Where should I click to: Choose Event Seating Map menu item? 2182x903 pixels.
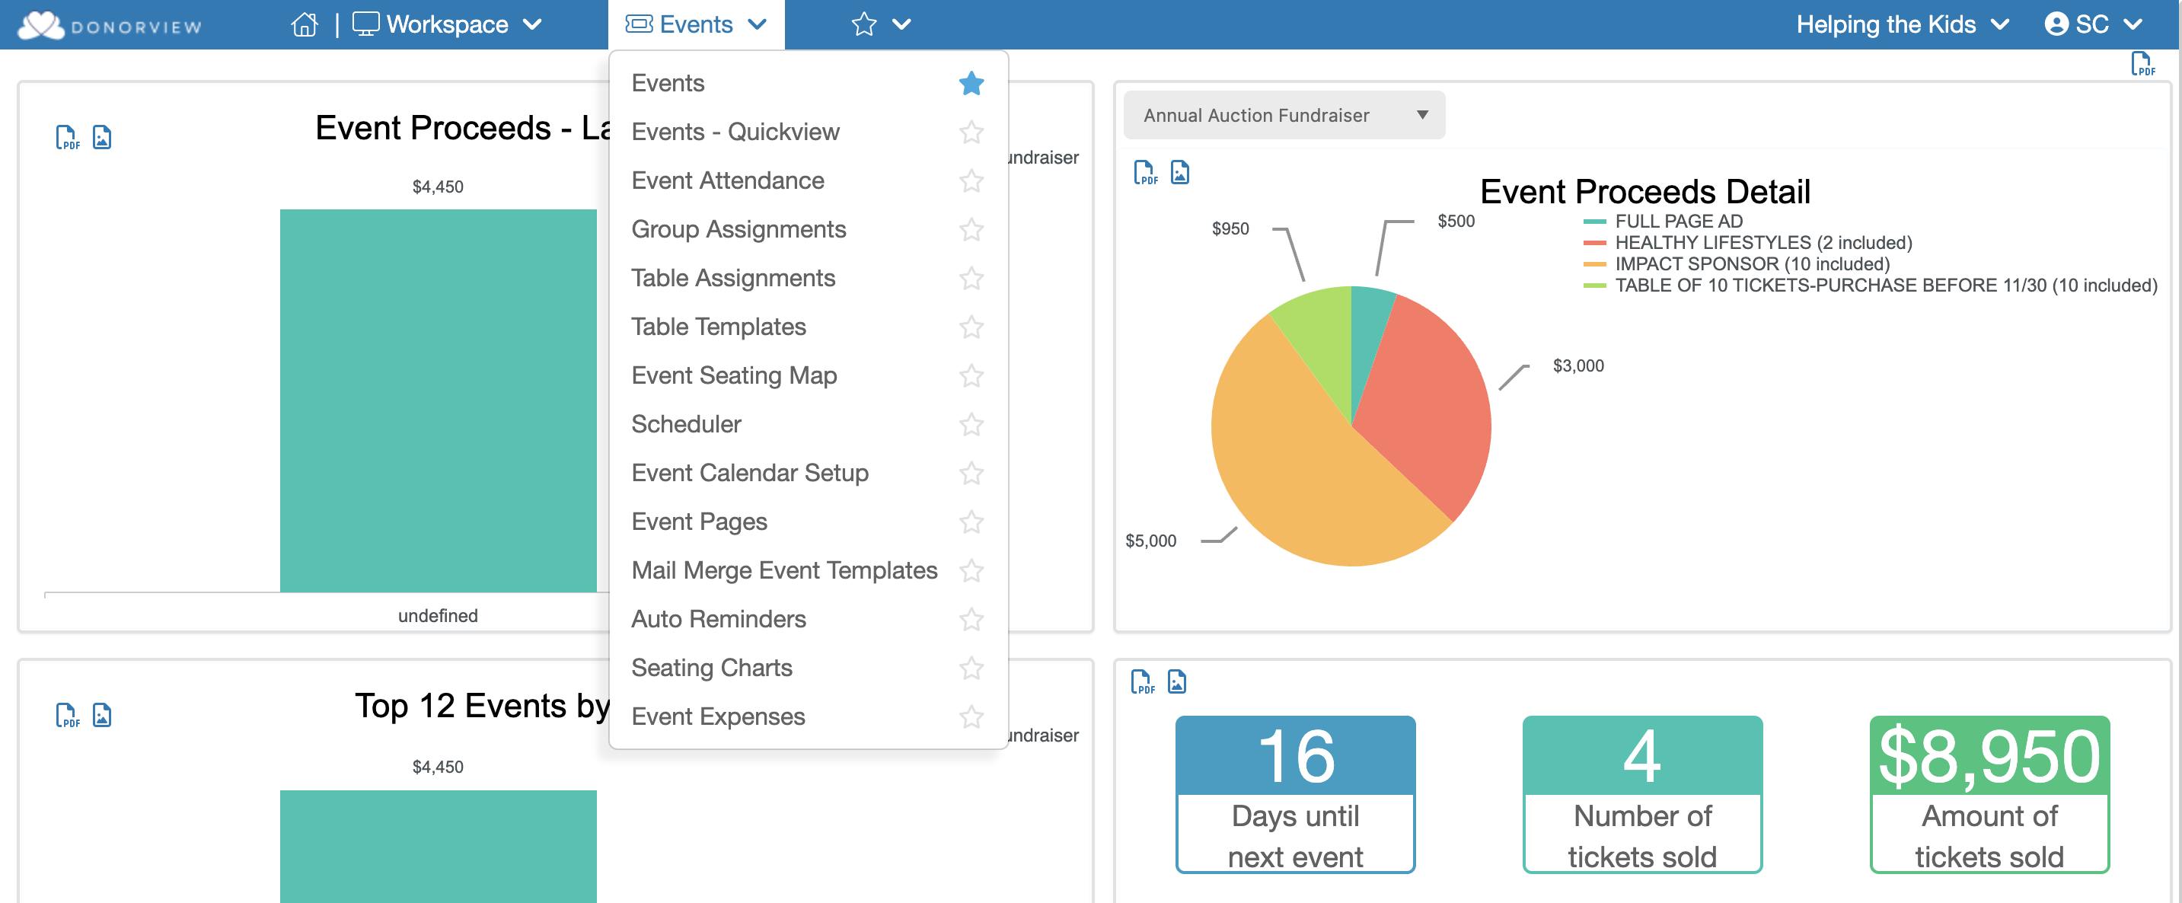pyautogui.click(x=733, y=375)
